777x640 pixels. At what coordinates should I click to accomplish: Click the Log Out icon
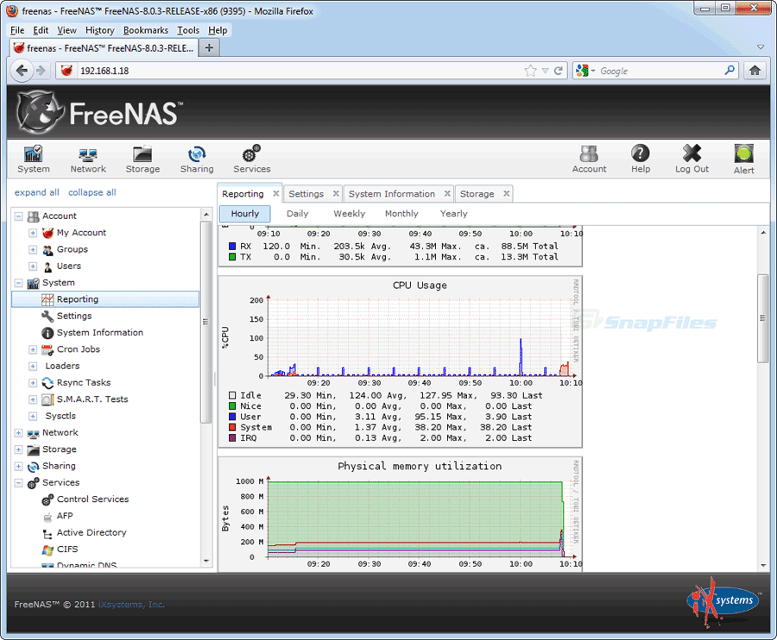point(692,159)
